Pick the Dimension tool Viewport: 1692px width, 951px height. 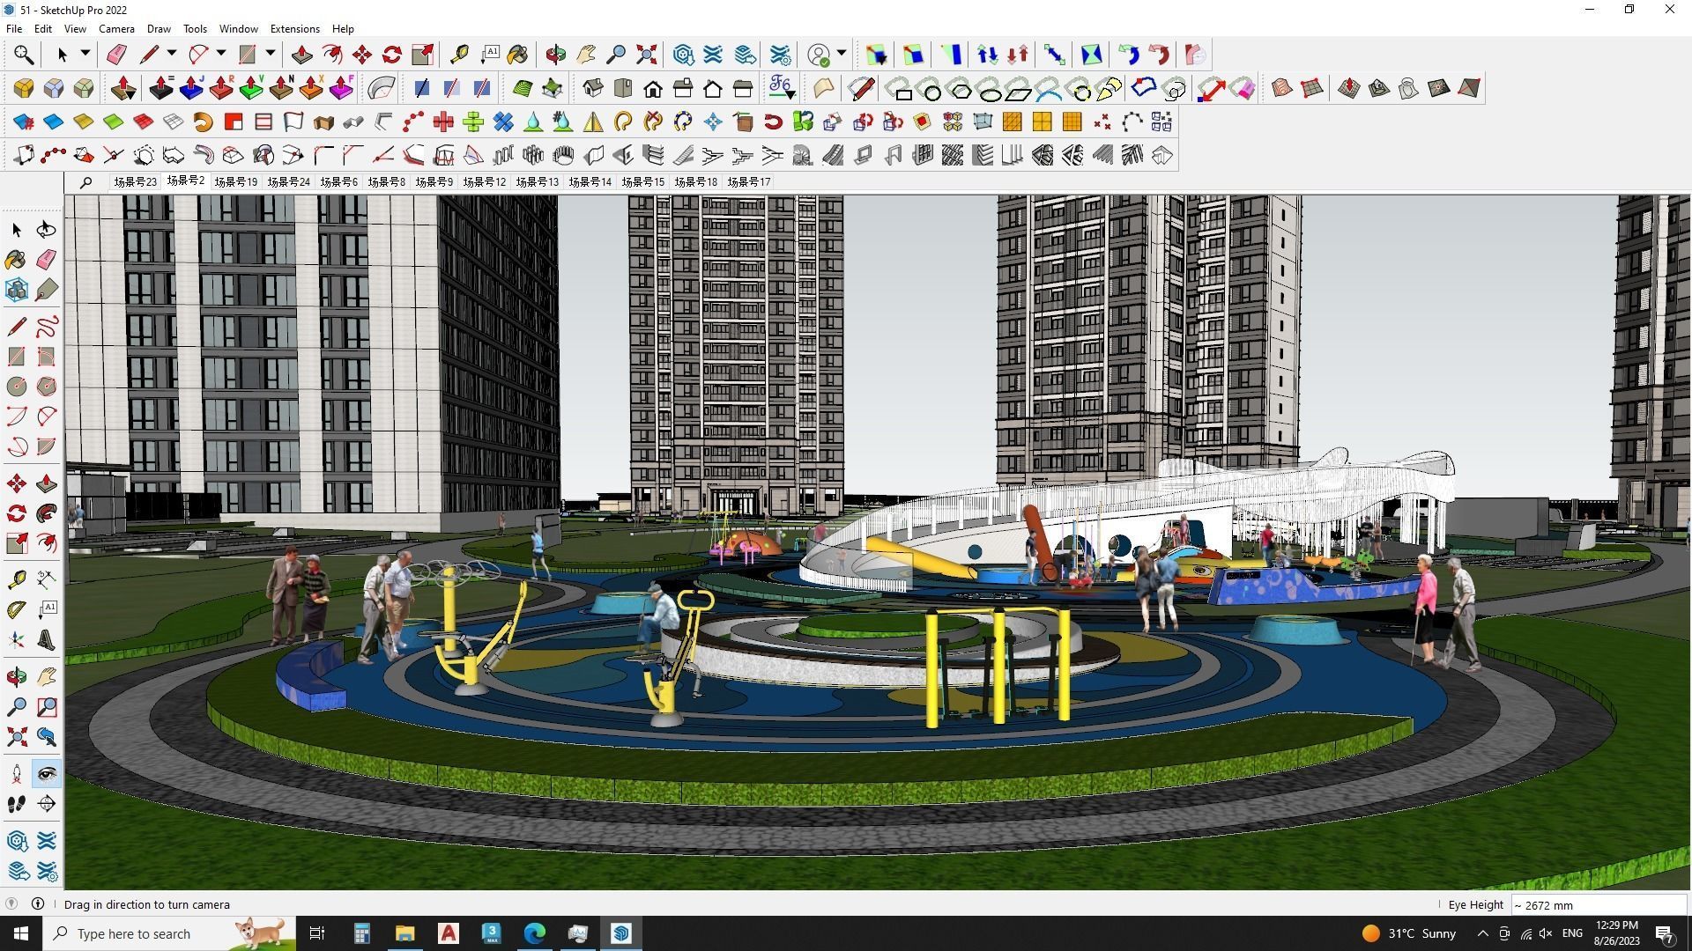pyautogui.click(x=46, y=580)
